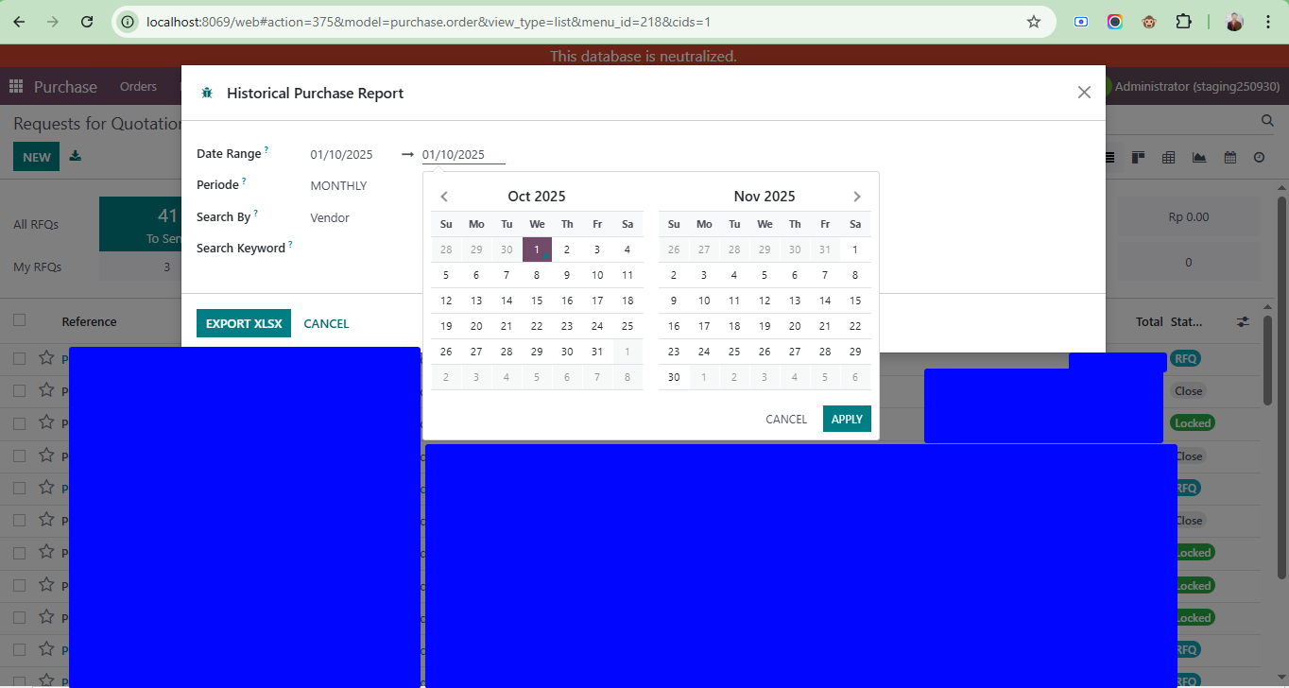This screenshot has height=688, width=1289.
Task: Click APPLY in the date picker
Action: coord(847,419)
